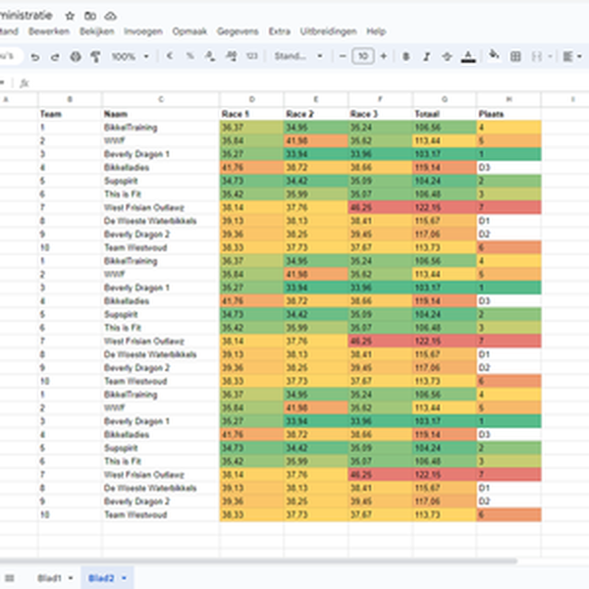Toggle bold formatting
Viewport: 589px width, 589px height.
pos(405,56)
